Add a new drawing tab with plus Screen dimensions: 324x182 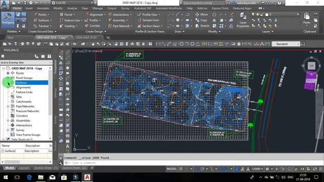[108, 37]
